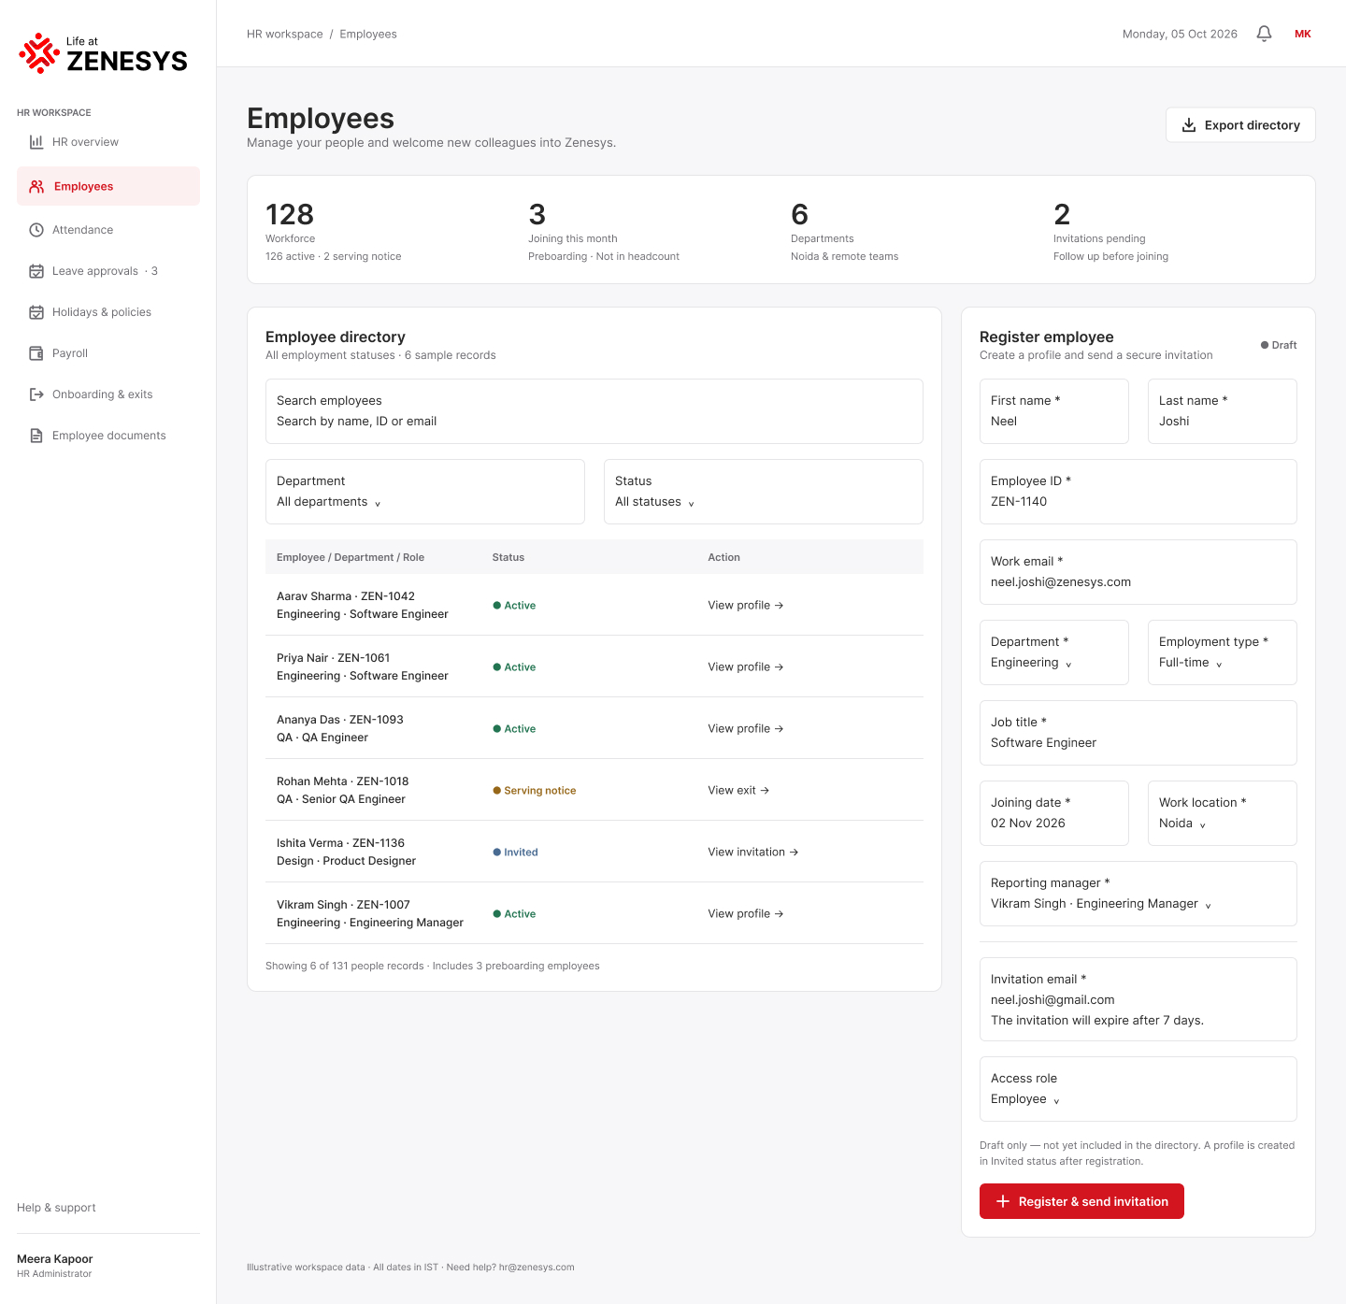Open Reporting manager dropdown
1346x1304 pixels.
tap(1138, 894)
